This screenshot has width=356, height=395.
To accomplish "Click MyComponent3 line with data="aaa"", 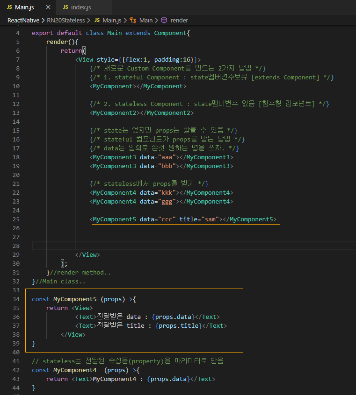I will (161, 157).
